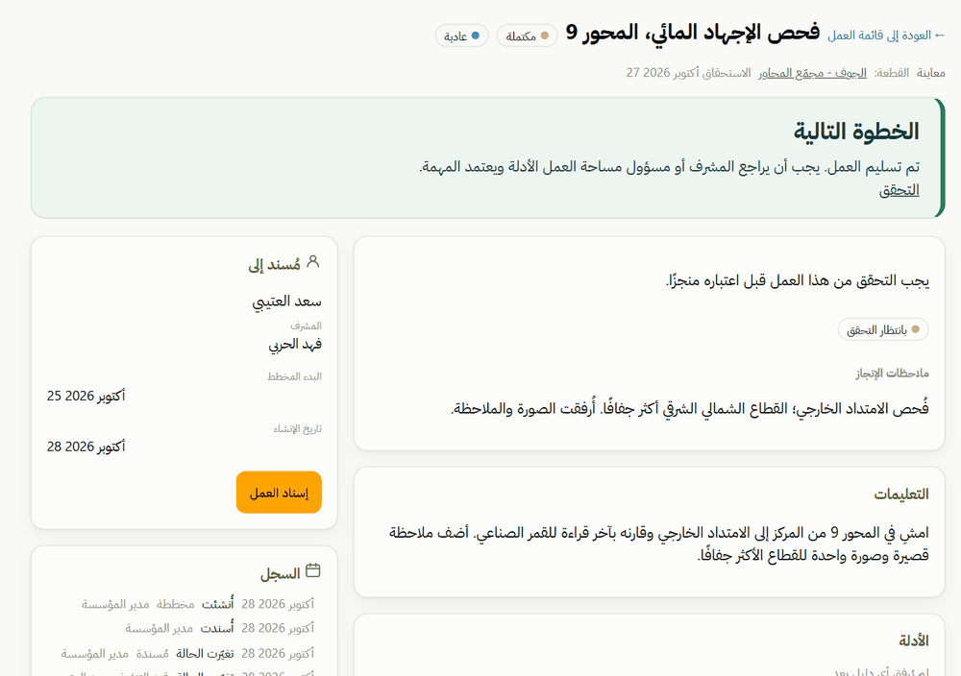Select the supervisor name فهد الحربي
961x676 pixels.
(295, 345)
